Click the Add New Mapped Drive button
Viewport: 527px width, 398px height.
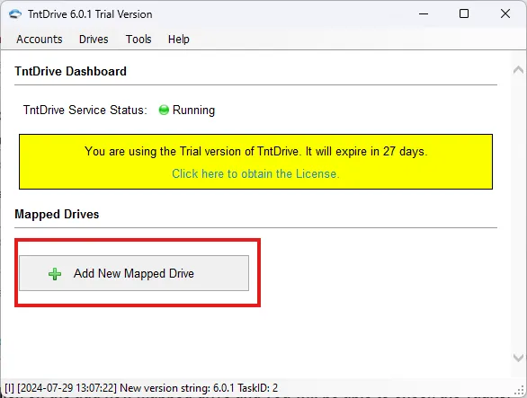click(x=134, y=273)
